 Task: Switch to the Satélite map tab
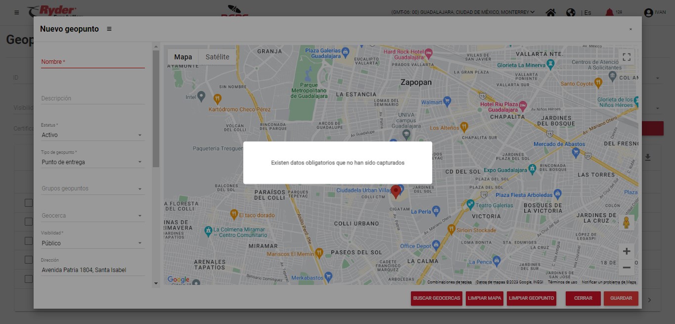point(217,57)
